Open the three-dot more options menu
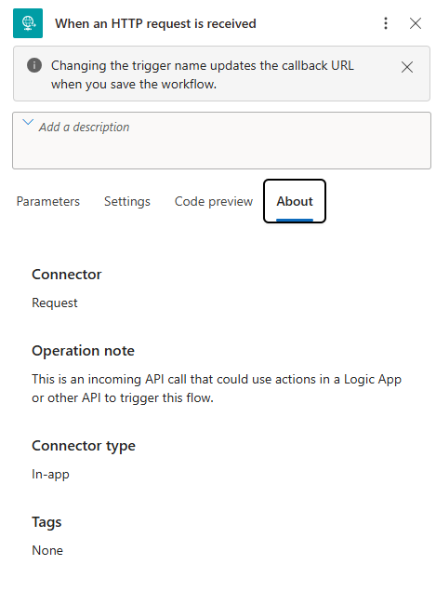Screen dimensions: 436x592 (386, 23)
